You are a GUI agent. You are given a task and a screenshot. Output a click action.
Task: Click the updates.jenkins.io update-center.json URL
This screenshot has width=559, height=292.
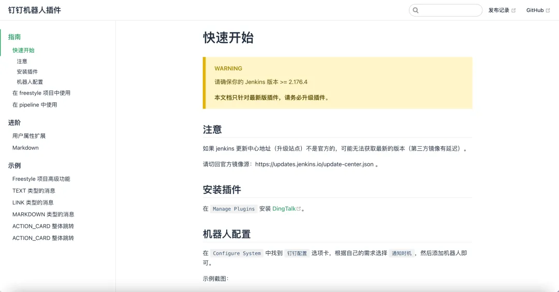[315, 164]
